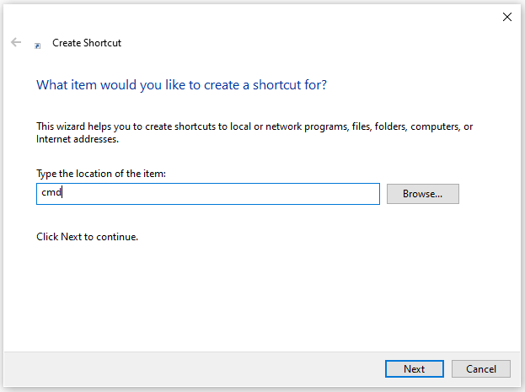Close the Create Shortcut dialog with X
Viewport: 525px width, 392px height.
(507, 17)
